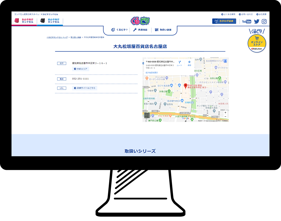This screenshot has height=221, width=281.
Task: Click the 池田公園 marker on map
Action: click(x=220, y=78)
